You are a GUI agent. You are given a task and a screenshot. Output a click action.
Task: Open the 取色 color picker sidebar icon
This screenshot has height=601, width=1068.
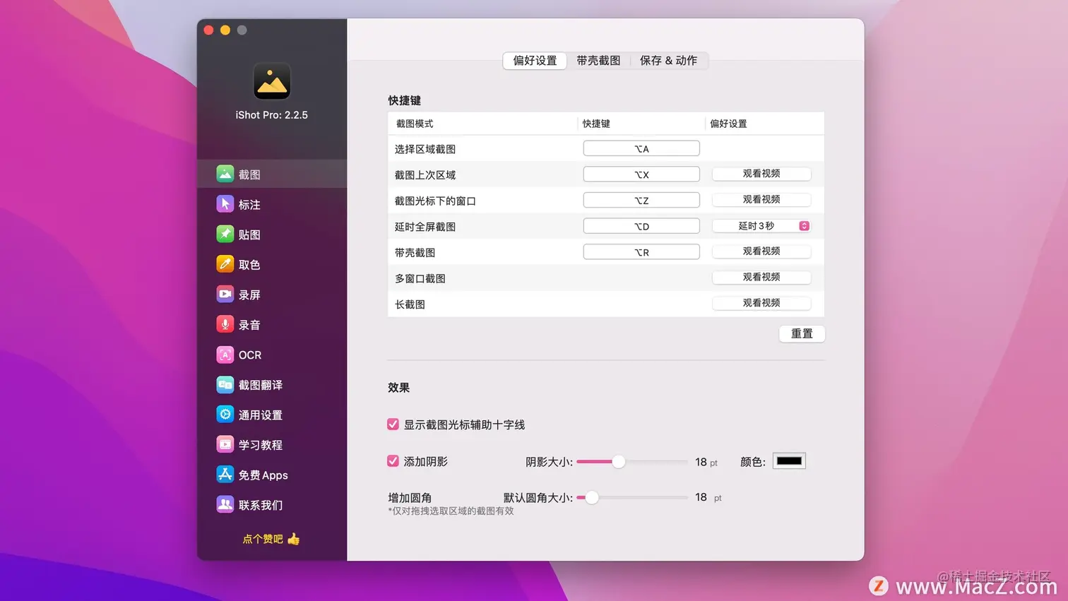225,264
